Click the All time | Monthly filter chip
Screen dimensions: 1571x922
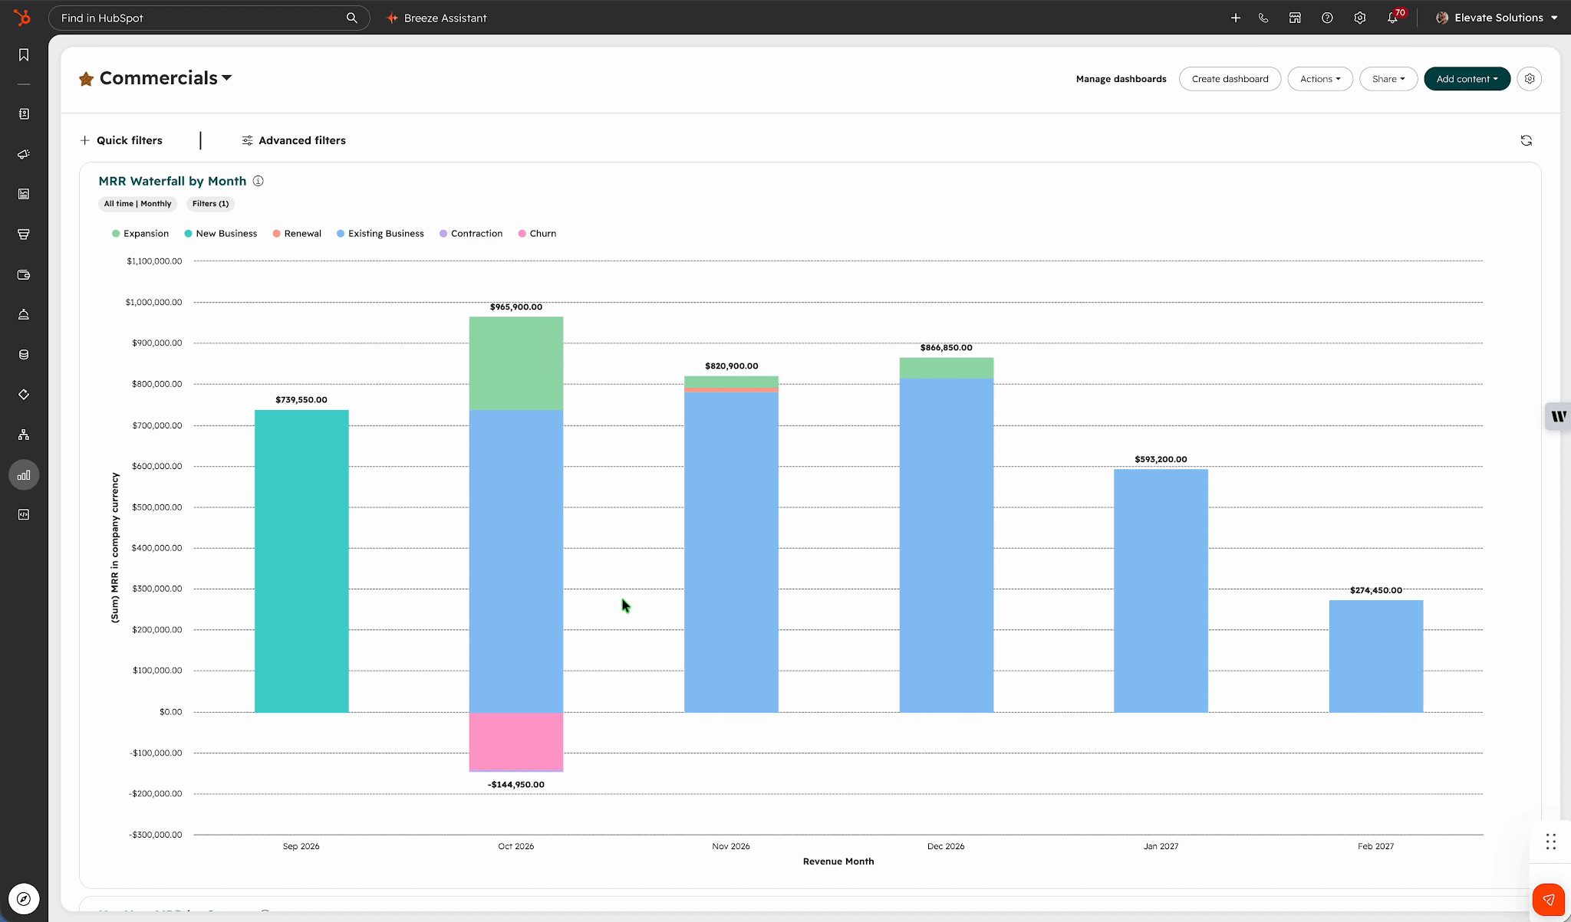point(138,204)
